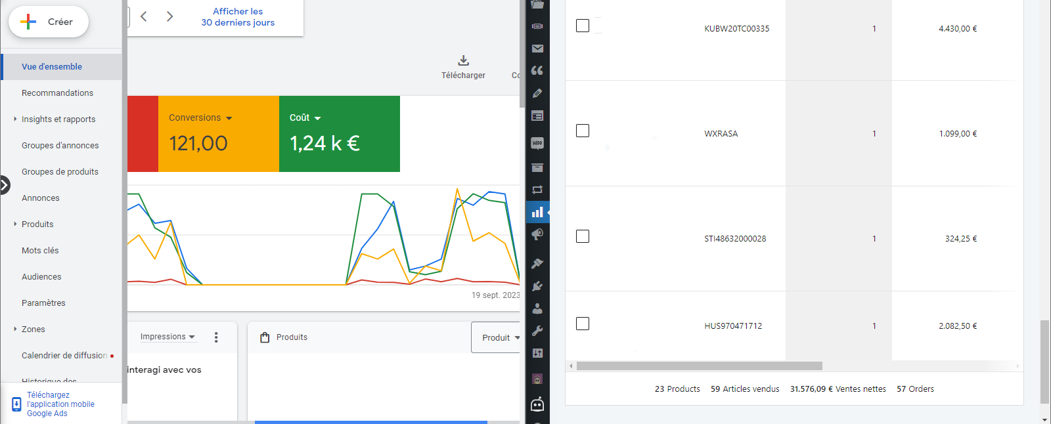Click the 57 Orders summary text

pyautogui.click(x=915, y=389)
